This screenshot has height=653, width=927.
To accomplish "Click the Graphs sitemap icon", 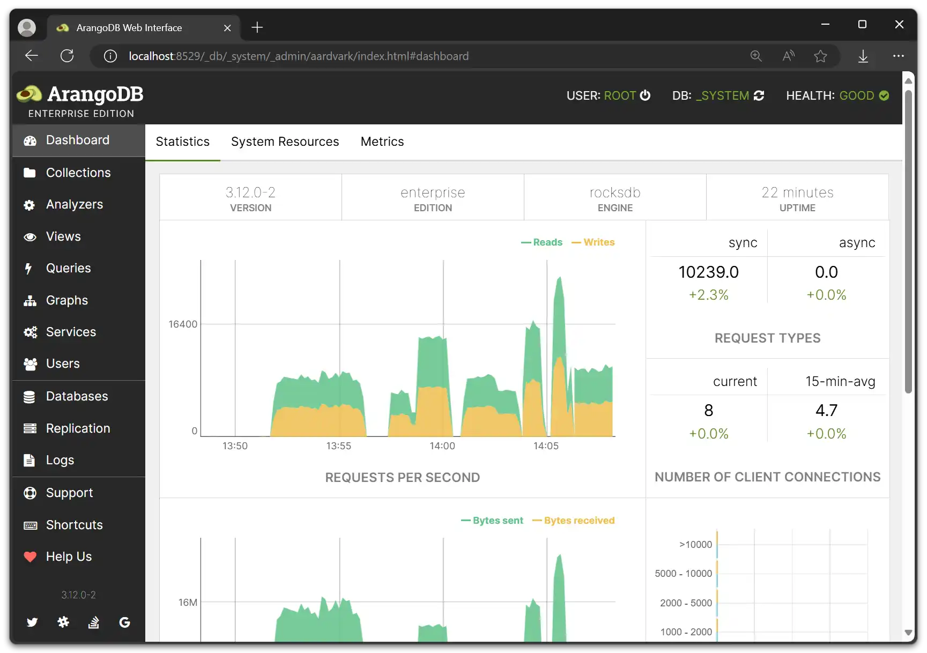I will (x=30, y=301).
